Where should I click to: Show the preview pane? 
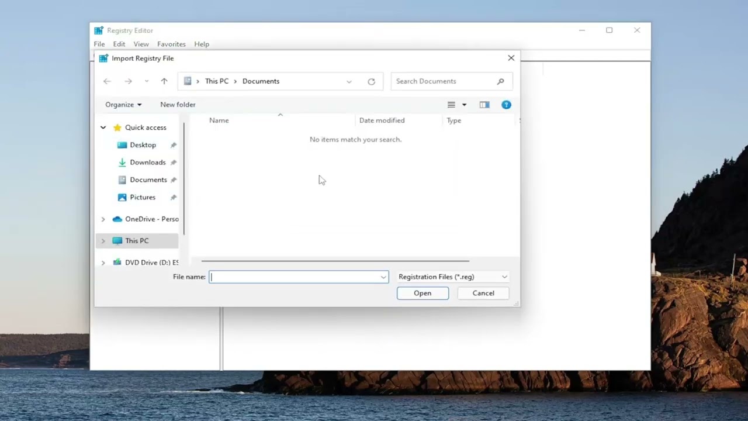tap(484, 105)
